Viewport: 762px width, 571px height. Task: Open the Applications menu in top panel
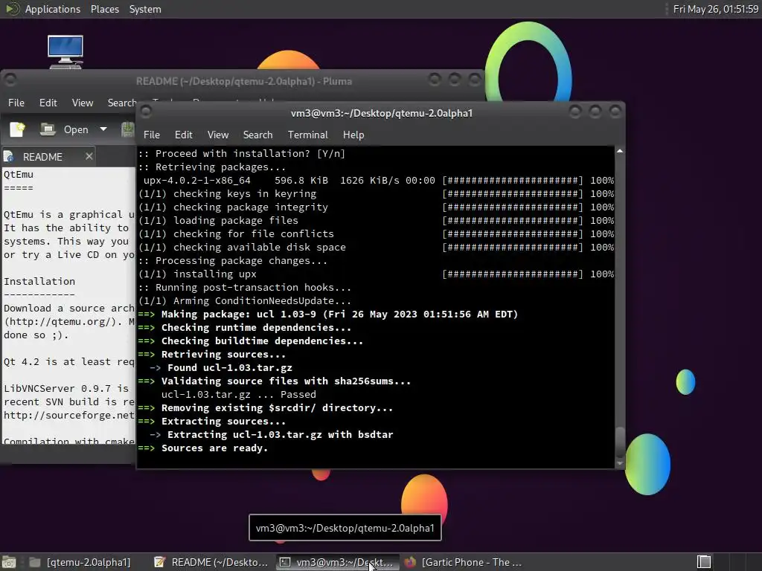[x=53, y=9]
